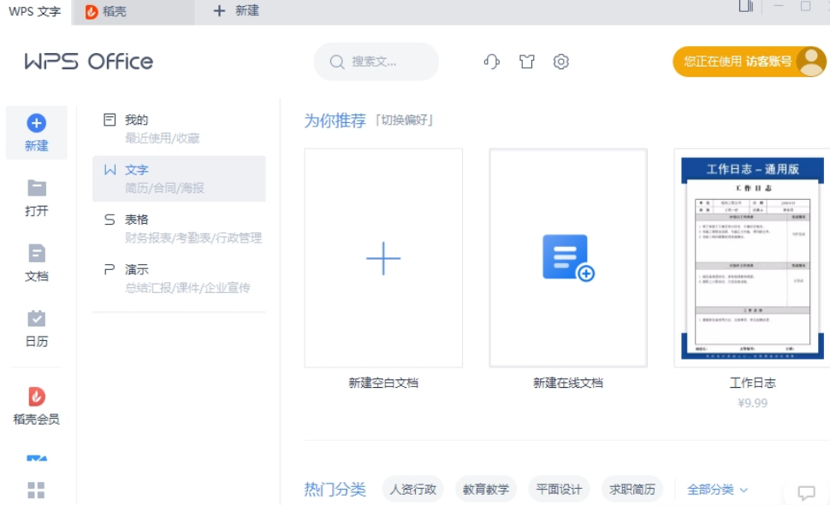This screenshot has width=830, height=505.
Task: Click the 您正在使用 访客账号 button
Action: (x=749, y=62)
